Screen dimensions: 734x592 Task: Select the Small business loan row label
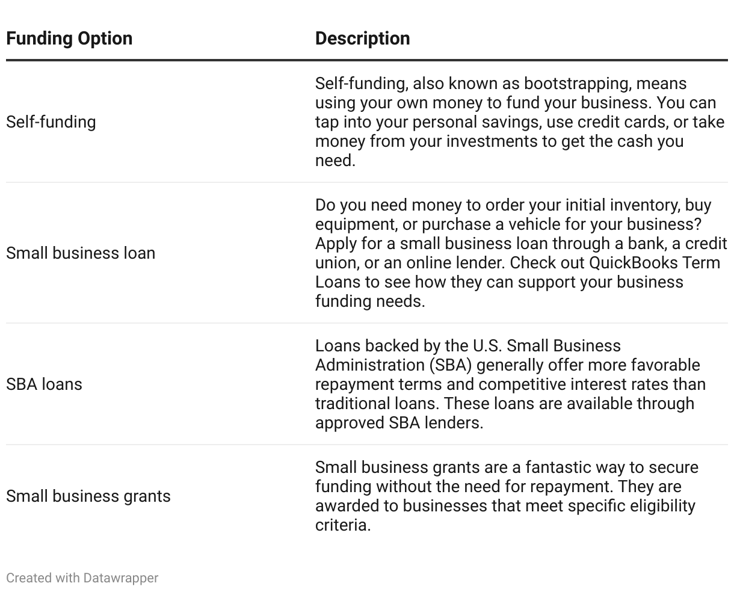tap(81, 253)
